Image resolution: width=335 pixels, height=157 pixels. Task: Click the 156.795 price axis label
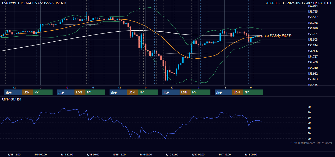tap(313, 12)
